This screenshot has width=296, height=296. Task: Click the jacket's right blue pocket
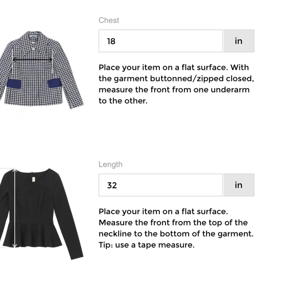[x=54, y=83]
